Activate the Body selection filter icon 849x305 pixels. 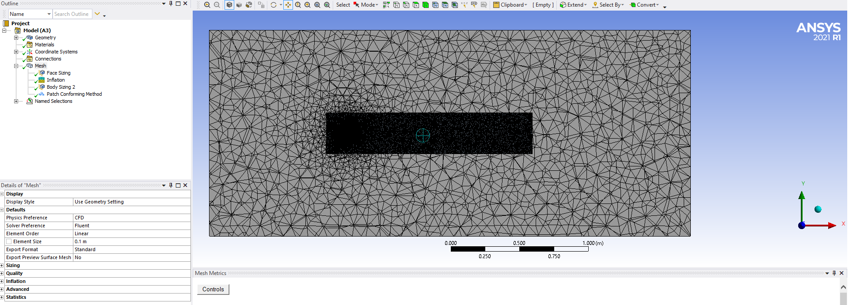[426, 5]
